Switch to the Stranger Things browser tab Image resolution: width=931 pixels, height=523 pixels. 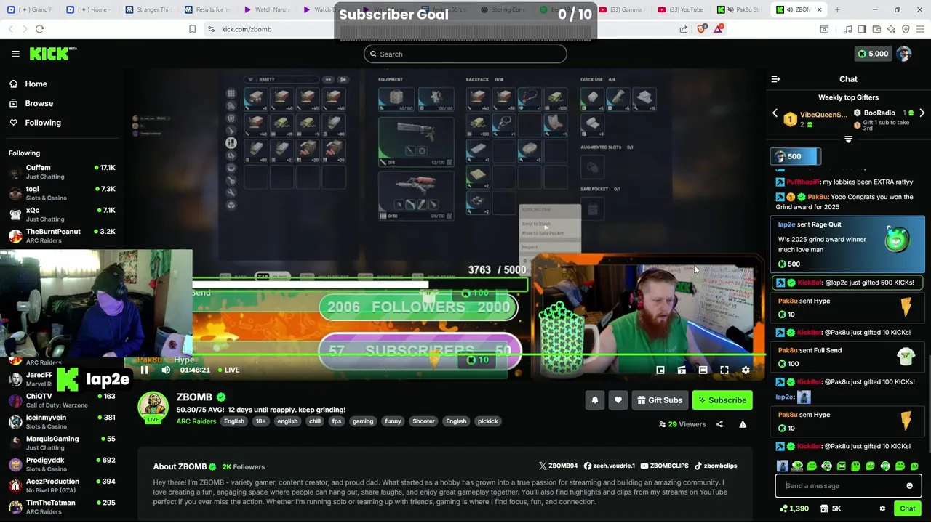148,9
